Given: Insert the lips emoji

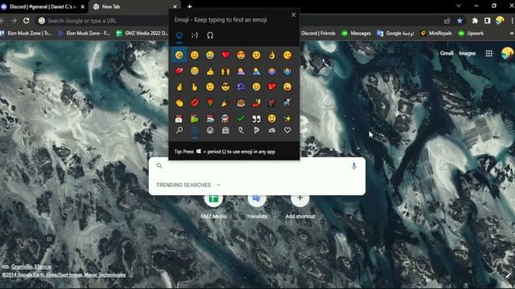Looking at the screenshot, I should pyautogui.click(x=195, y=103).
